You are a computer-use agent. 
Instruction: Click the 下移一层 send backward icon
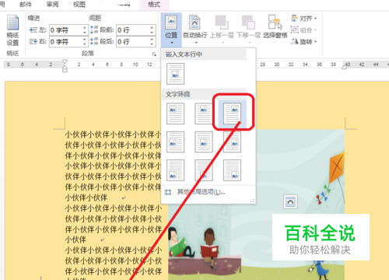click(x=248, y=23)
